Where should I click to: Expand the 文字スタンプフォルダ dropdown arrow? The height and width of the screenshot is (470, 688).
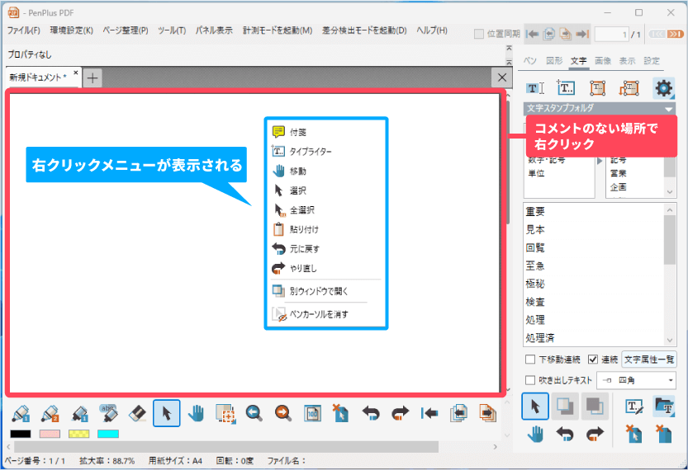pyautogui.click(x=668, y=108)
